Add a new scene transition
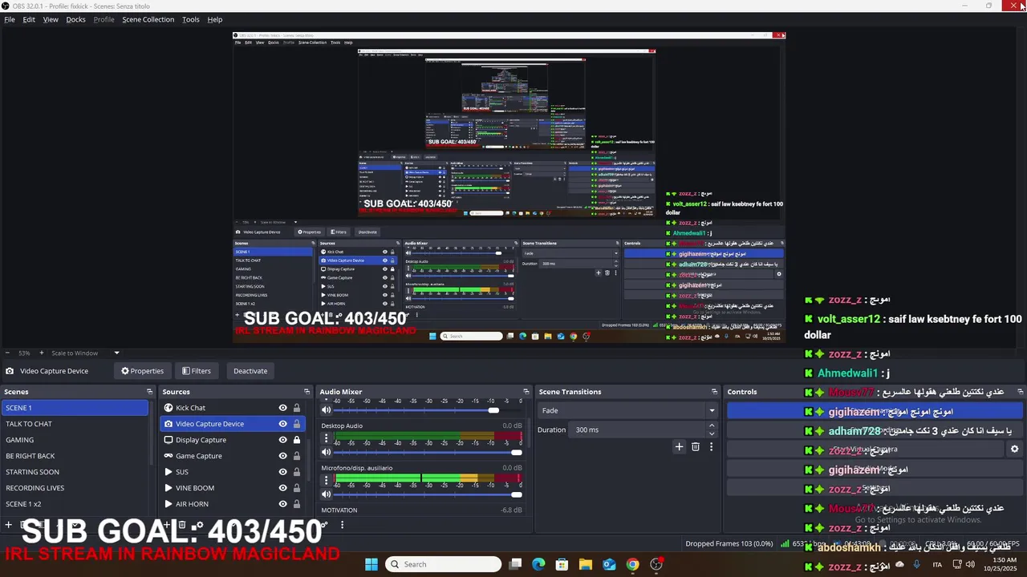This screenshot has width=1027, height=577. [x=679, y=446]
